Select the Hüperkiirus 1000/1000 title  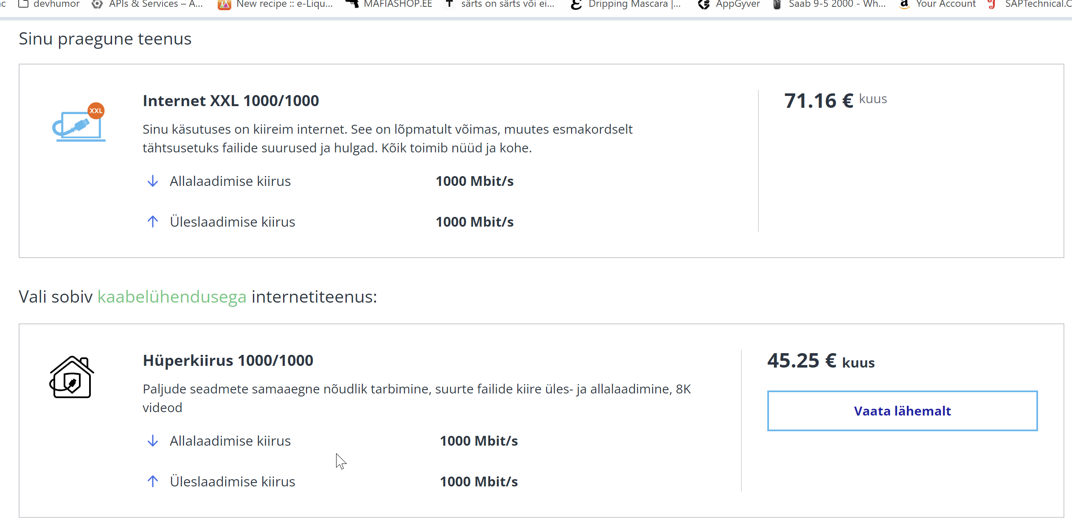pyautogui.click(x=228, y=361)
